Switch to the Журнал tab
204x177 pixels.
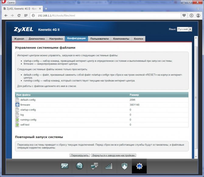pos(19,39)
